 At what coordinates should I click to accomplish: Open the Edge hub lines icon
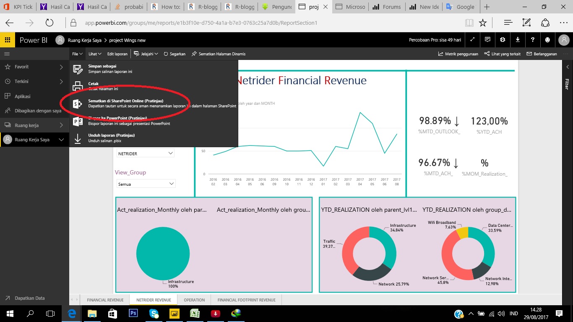click(508, 23)
